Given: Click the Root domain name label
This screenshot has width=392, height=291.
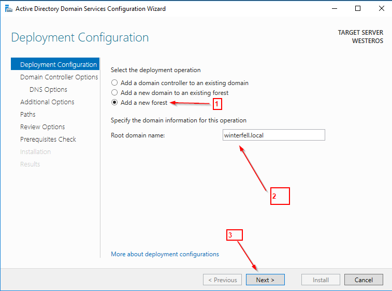Looking at the screenshot, I should (138, 135).
